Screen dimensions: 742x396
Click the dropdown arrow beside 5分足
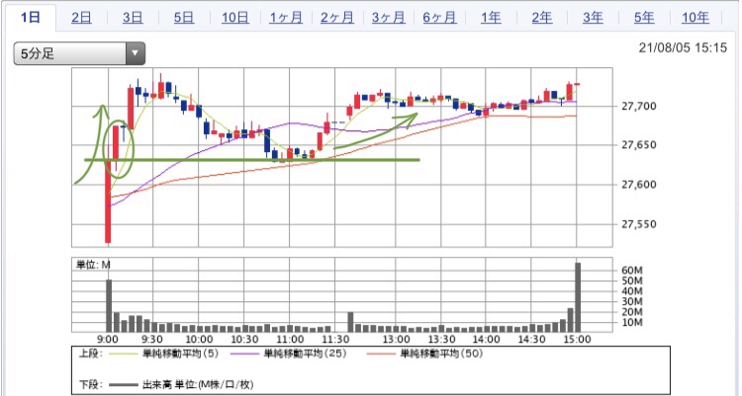(136, 53)
